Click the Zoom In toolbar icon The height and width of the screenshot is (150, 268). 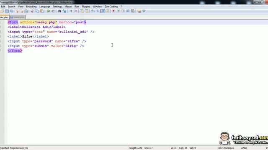71,11
